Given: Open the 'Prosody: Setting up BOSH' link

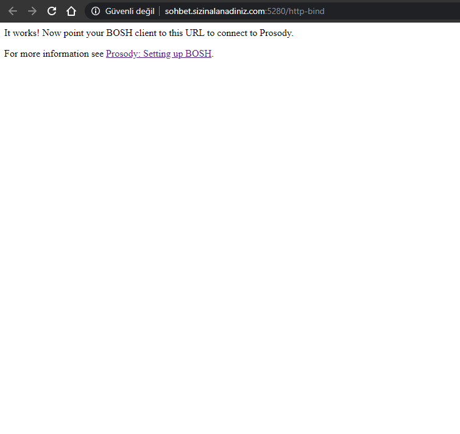Looking at the screenshot, I should [158, 54].
